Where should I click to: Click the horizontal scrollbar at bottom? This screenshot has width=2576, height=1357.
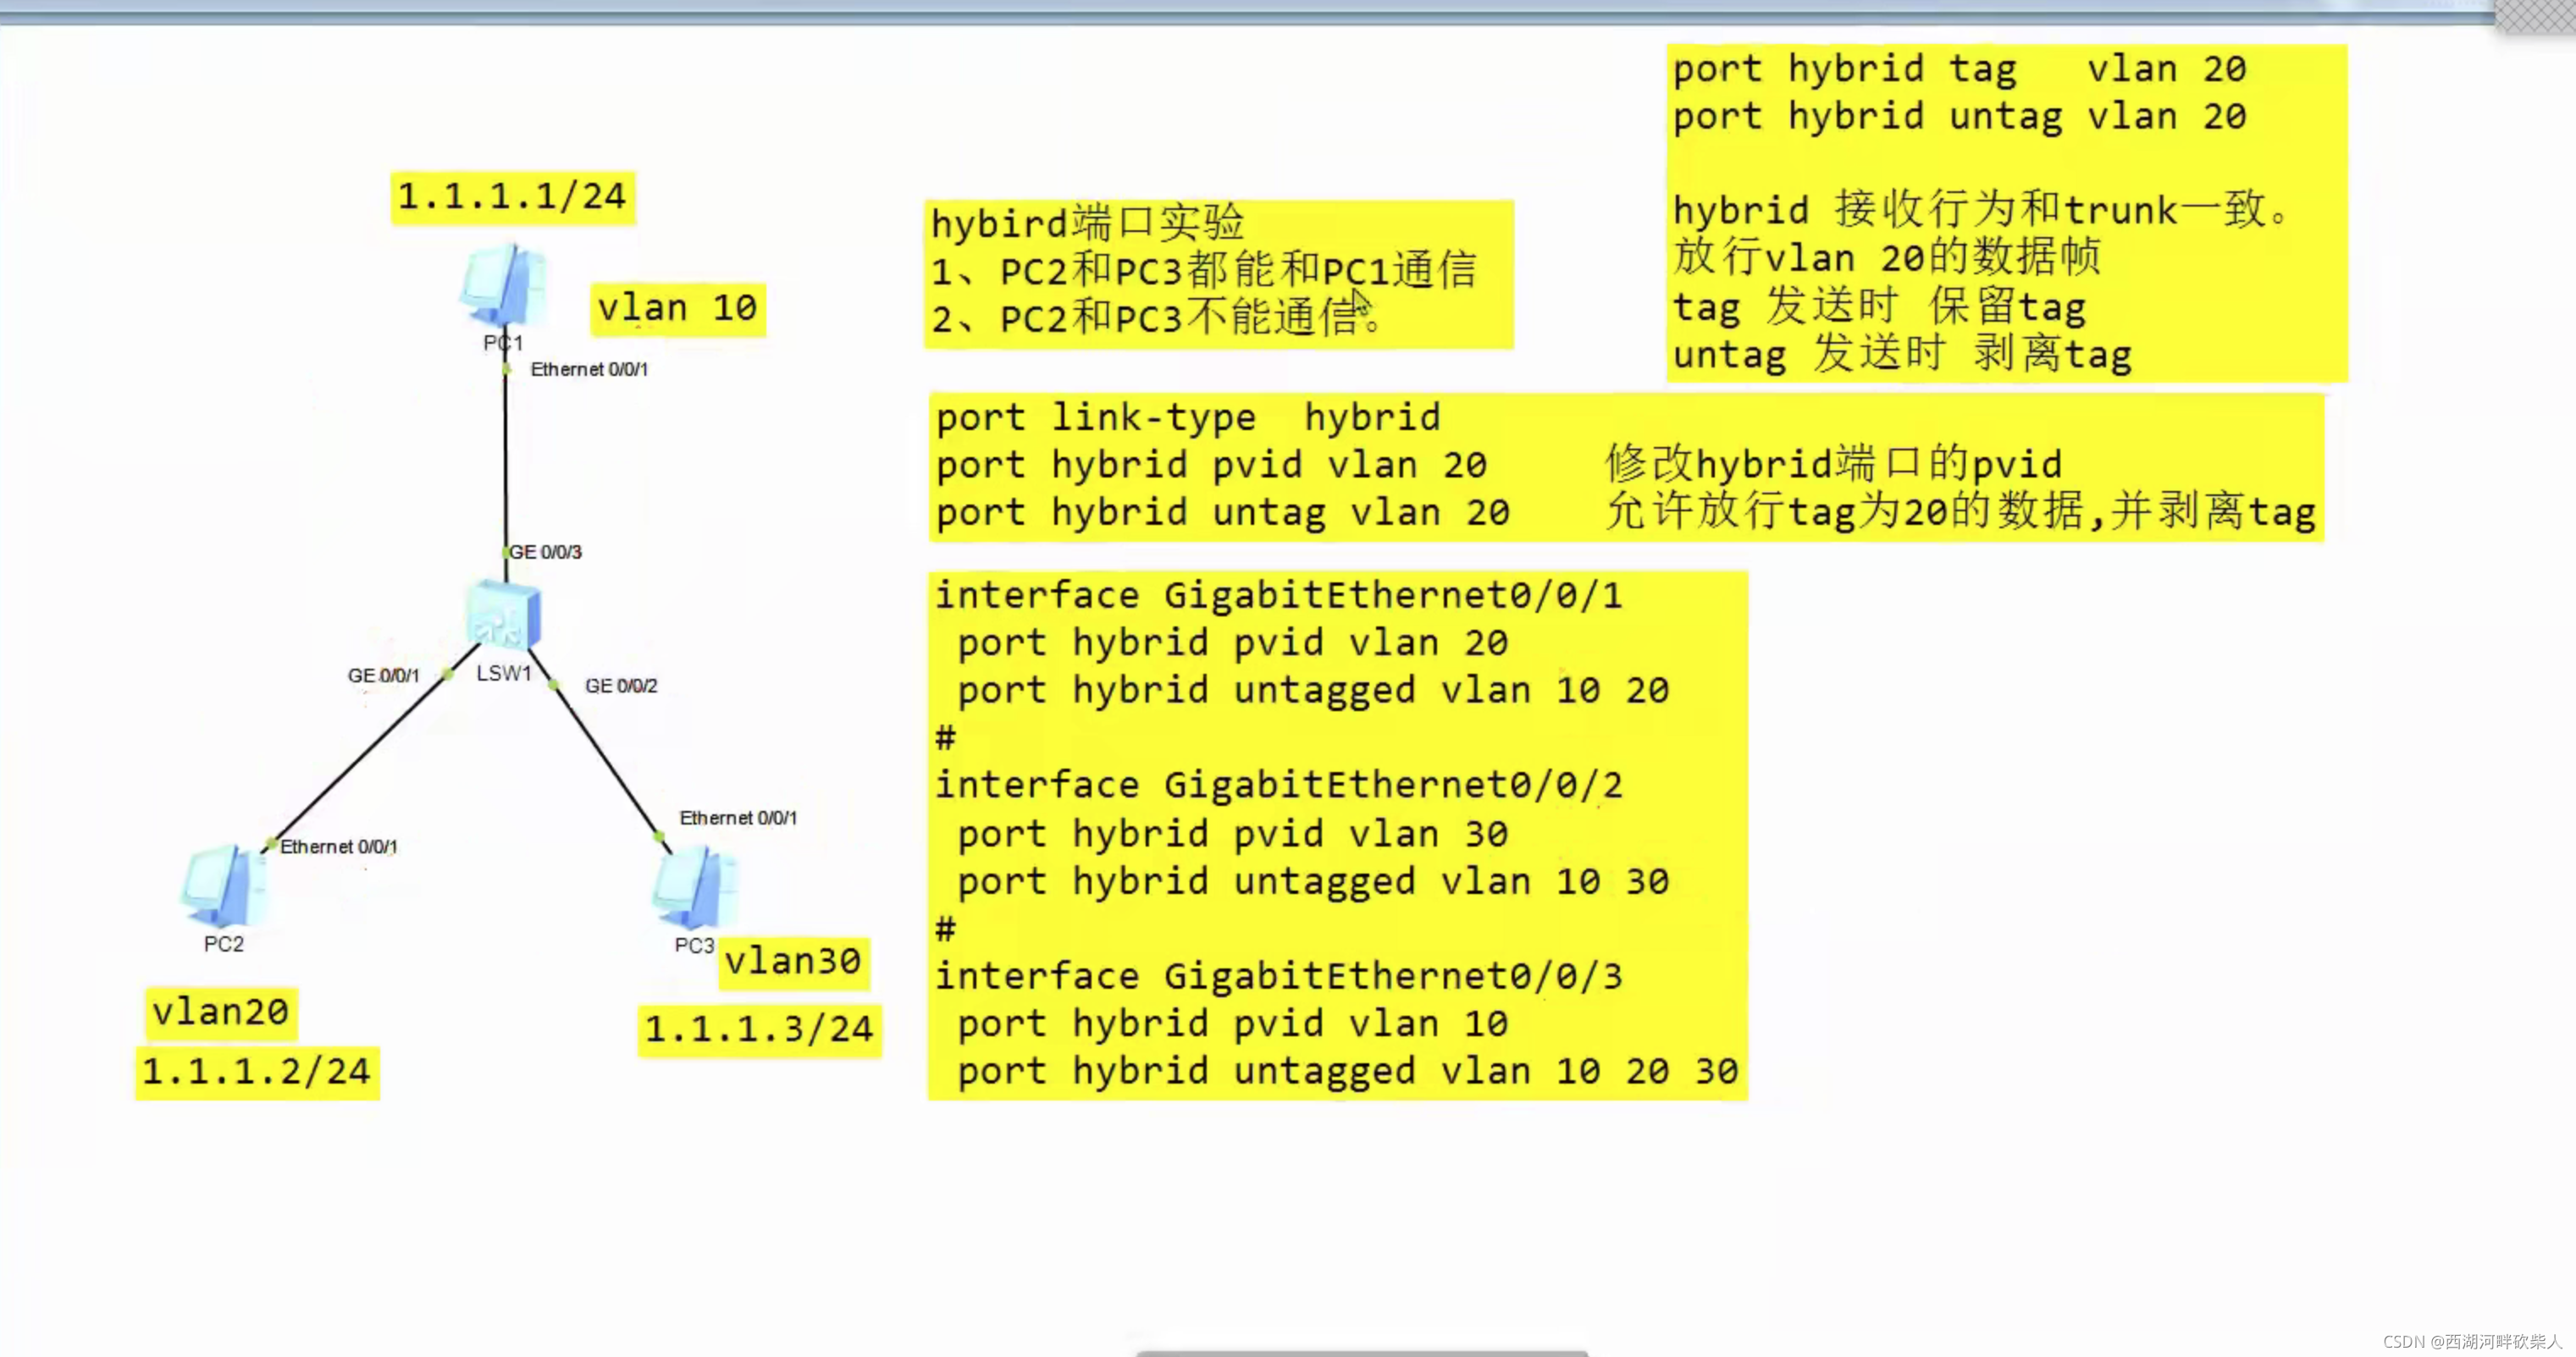click(1362, 1352)
